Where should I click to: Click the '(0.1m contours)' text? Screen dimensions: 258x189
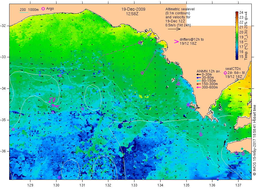[178, 13]
